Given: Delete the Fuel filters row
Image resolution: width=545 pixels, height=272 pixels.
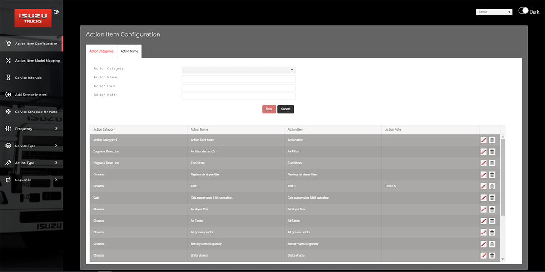Looking at the screenshot, I should tap(492, 163).
